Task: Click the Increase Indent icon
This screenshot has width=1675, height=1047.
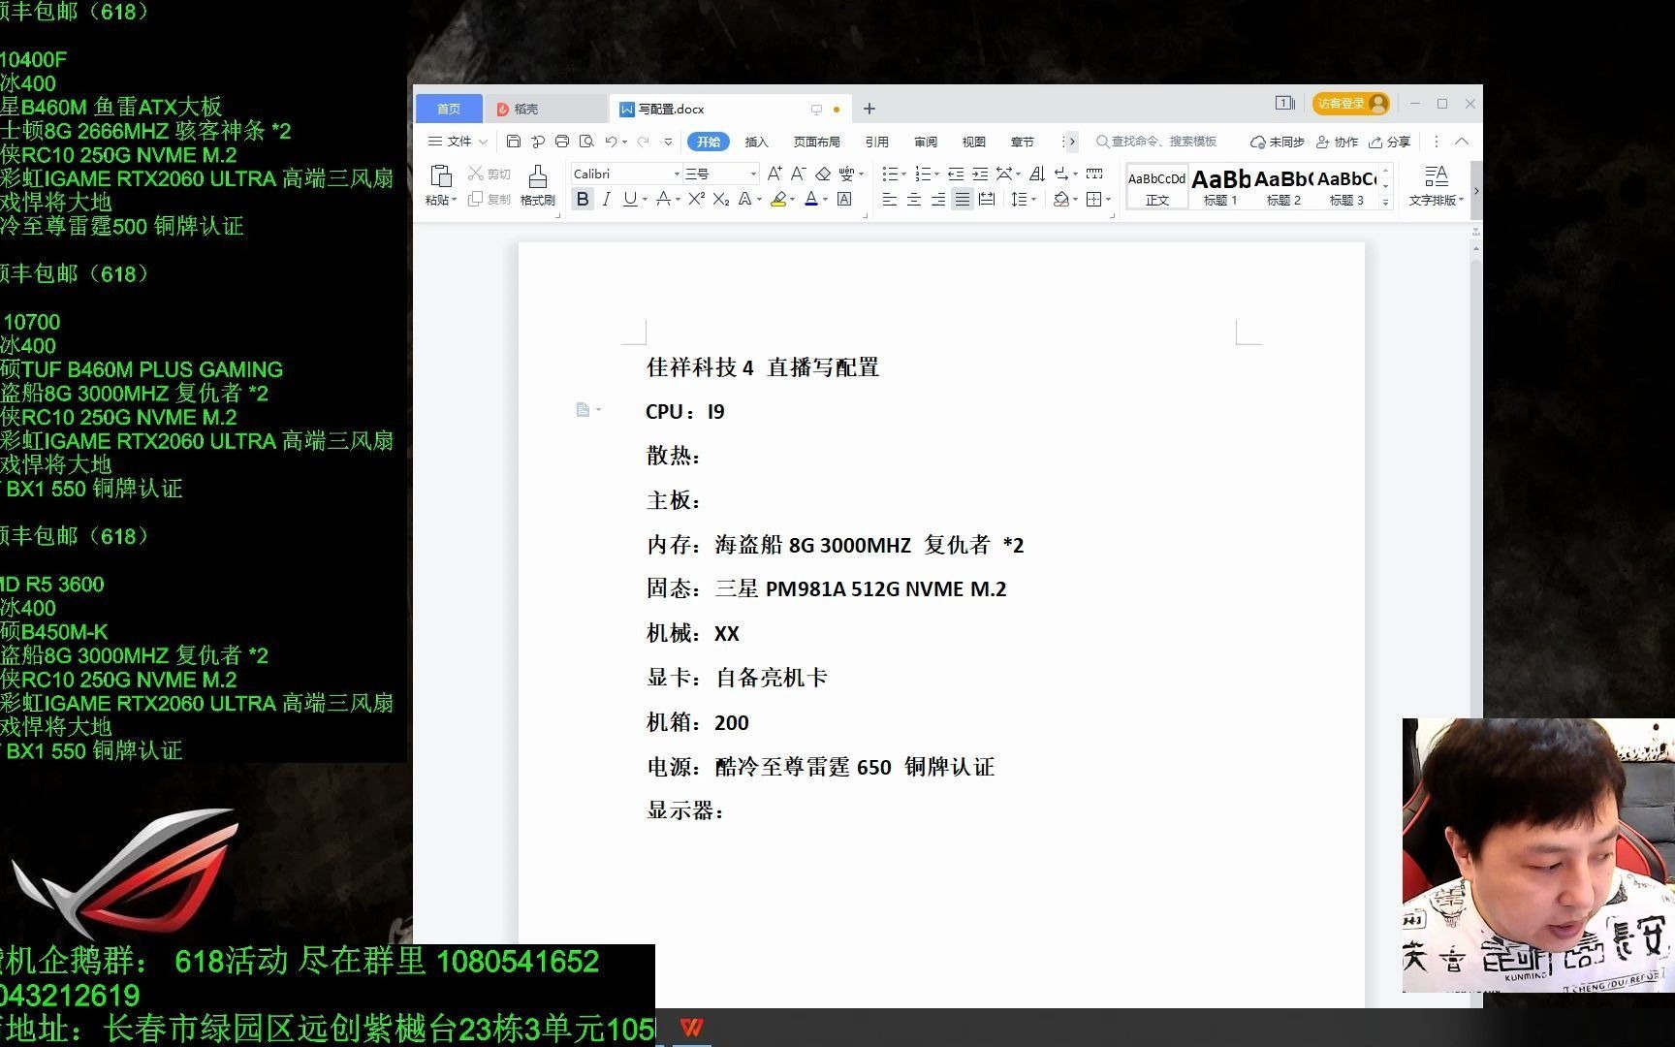Action: coord(980,174)
